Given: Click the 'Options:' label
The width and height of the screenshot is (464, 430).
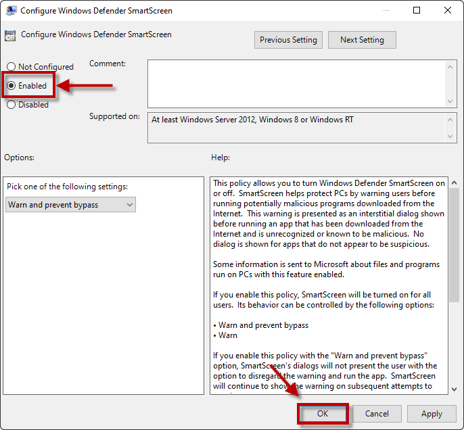Looking at the screenshot, I should [19, 158].
